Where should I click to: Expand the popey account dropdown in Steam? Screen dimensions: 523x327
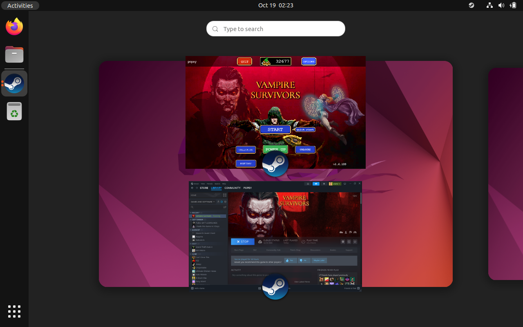pos(335,184)
